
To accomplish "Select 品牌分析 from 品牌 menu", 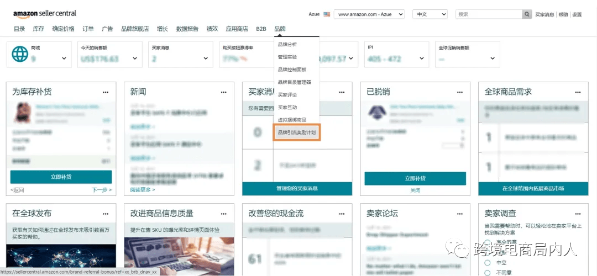I will (x=287, y=45).
